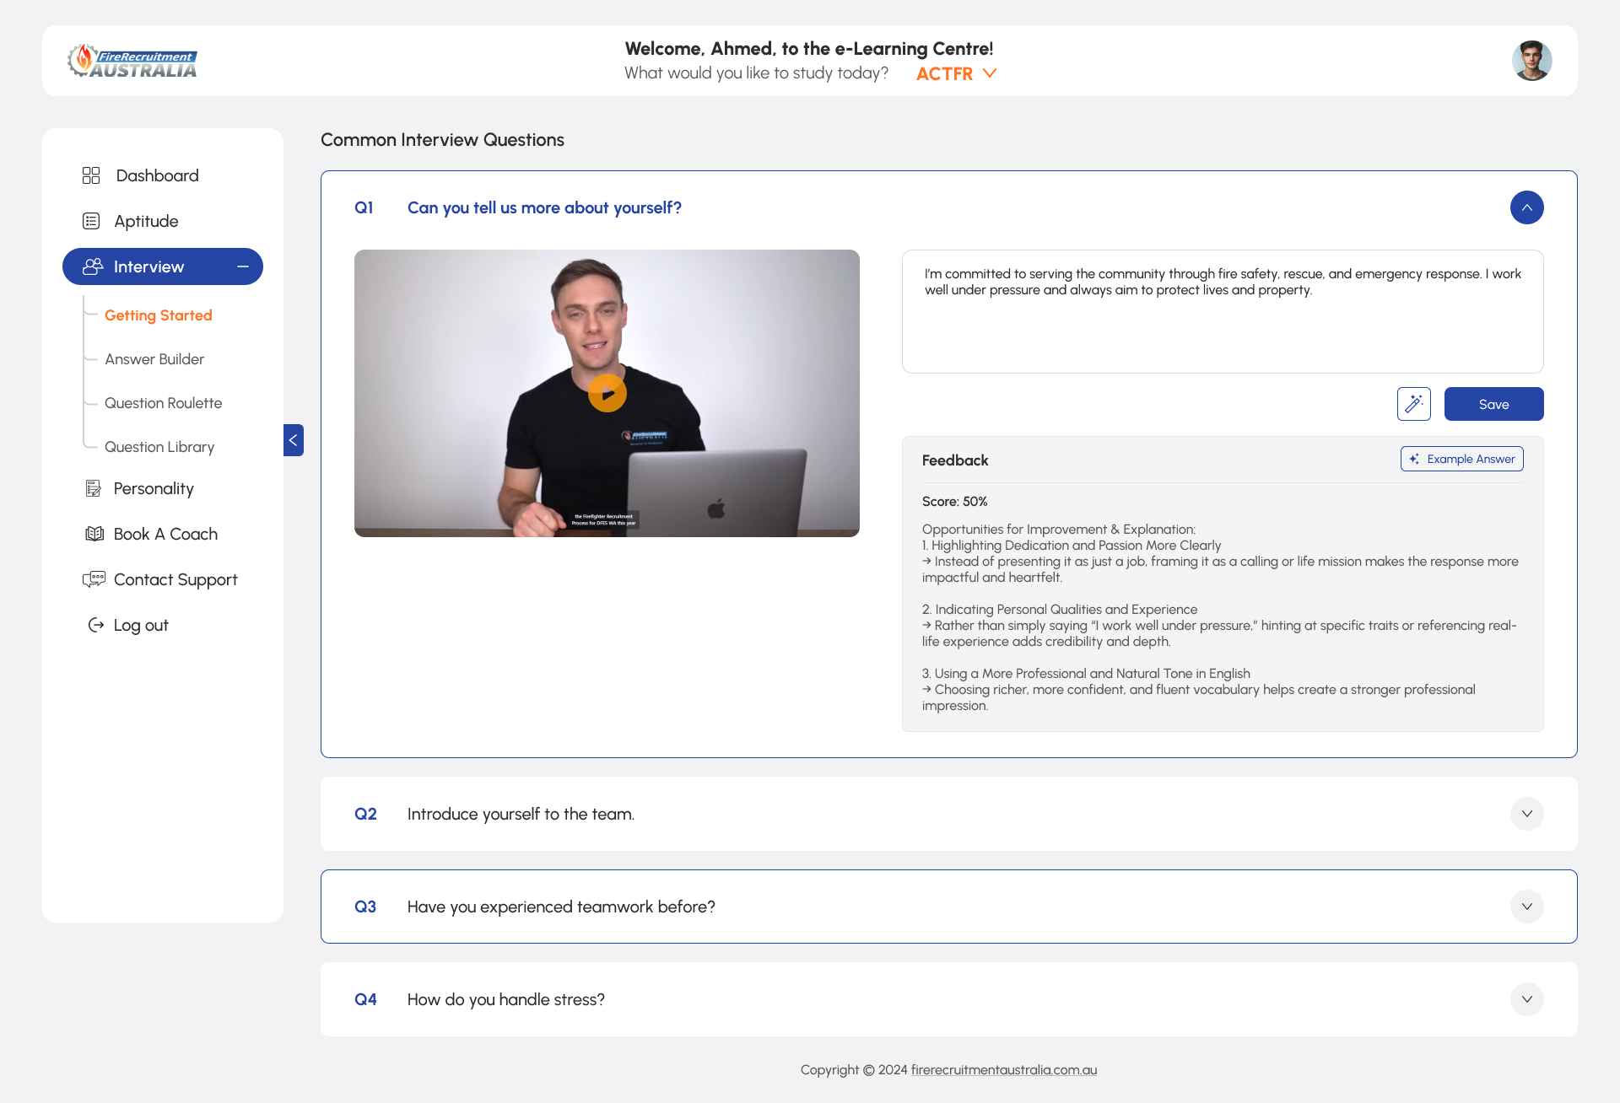
Task: Open Personality section
Action: [x=154, y=488]
